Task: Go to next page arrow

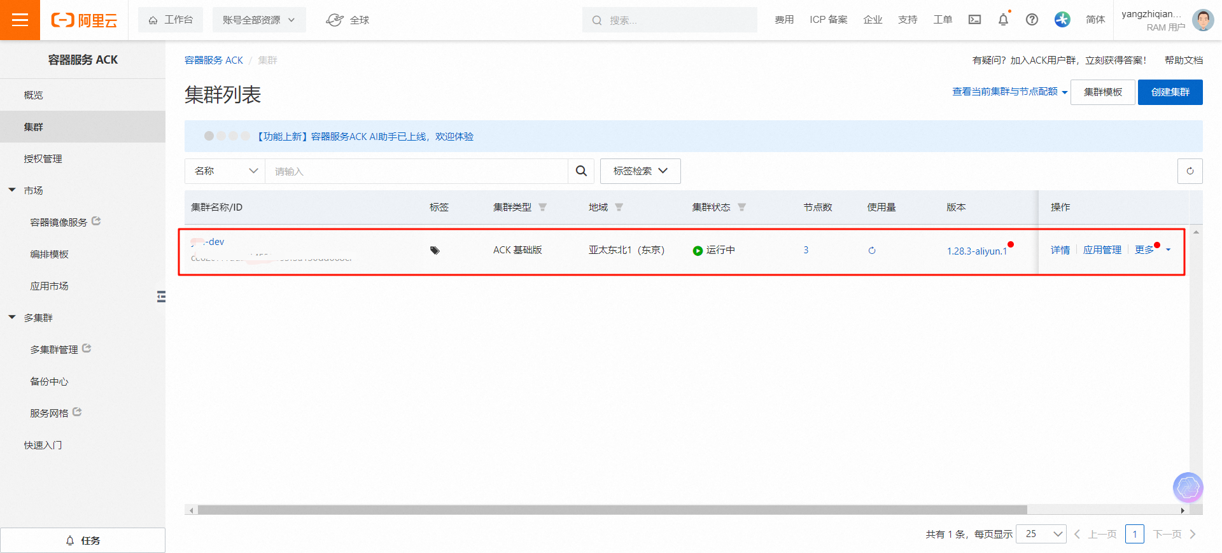Action: [1193, 534]
